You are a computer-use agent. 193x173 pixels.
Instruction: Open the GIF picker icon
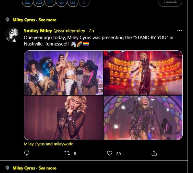[x=39, y=2]
